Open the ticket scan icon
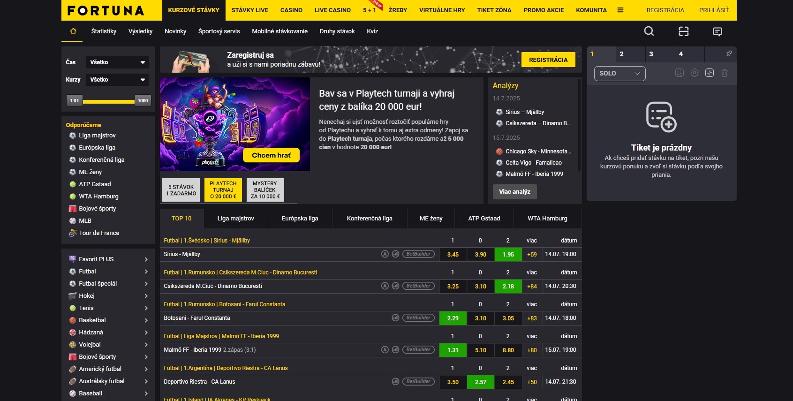 click(684, 31)
